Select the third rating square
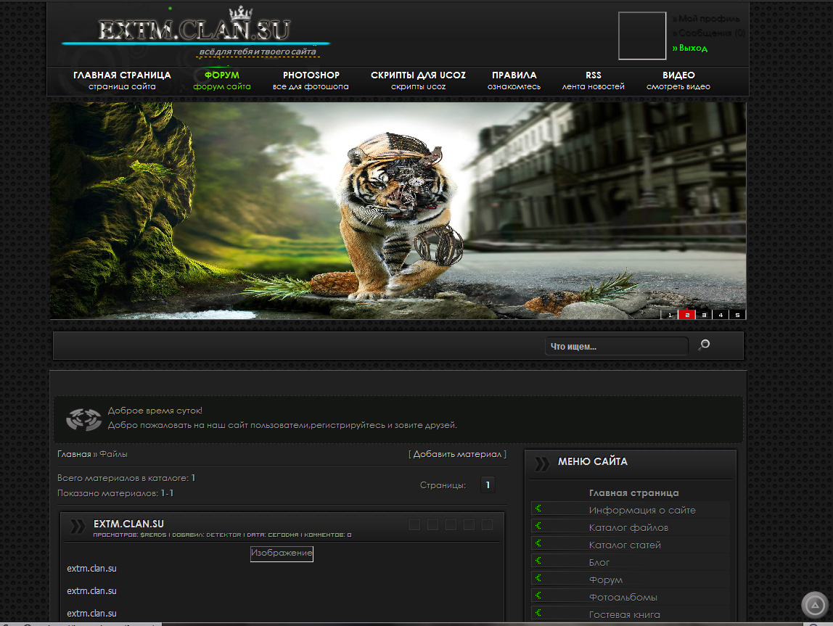The height and width of the screenshot is (626, 833). (x=451, y=524)
